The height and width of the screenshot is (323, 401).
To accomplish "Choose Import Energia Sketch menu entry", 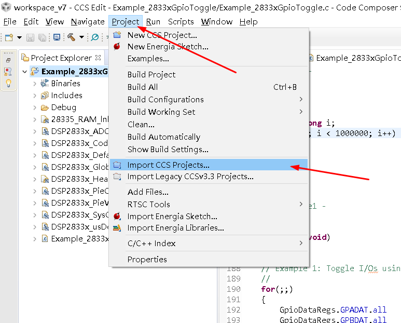I will [209, 216].
